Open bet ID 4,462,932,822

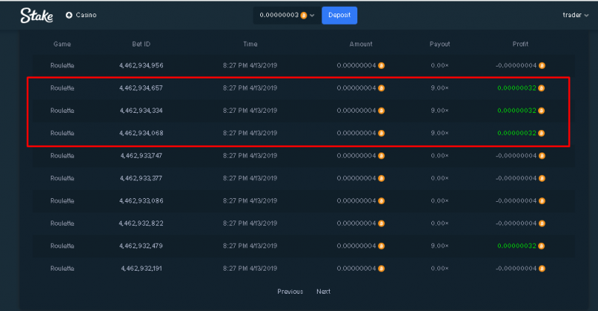tap(141, 224)
